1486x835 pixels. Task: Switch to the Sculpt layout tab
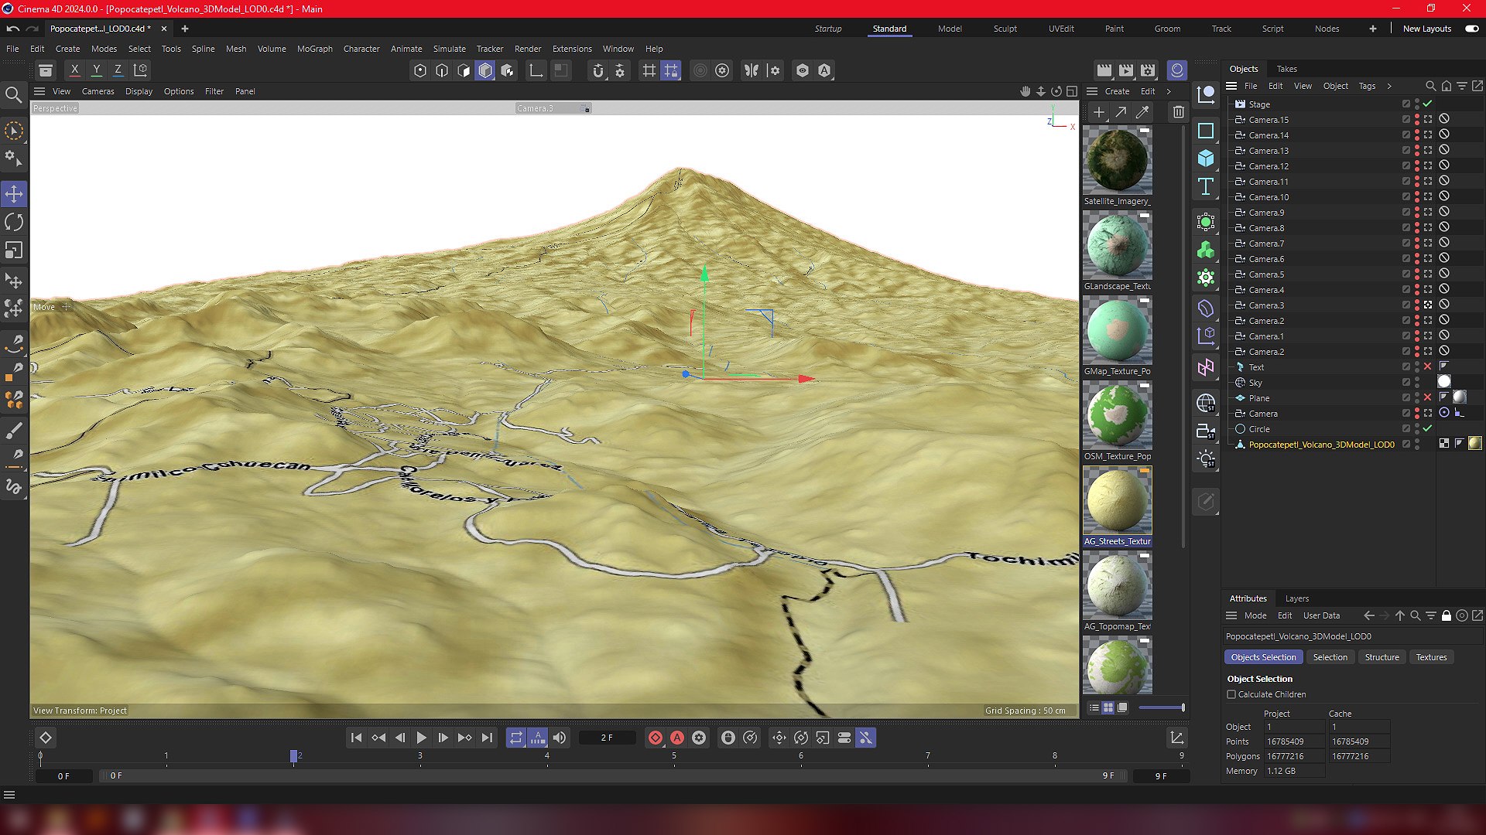click(x=1005, y=29)
